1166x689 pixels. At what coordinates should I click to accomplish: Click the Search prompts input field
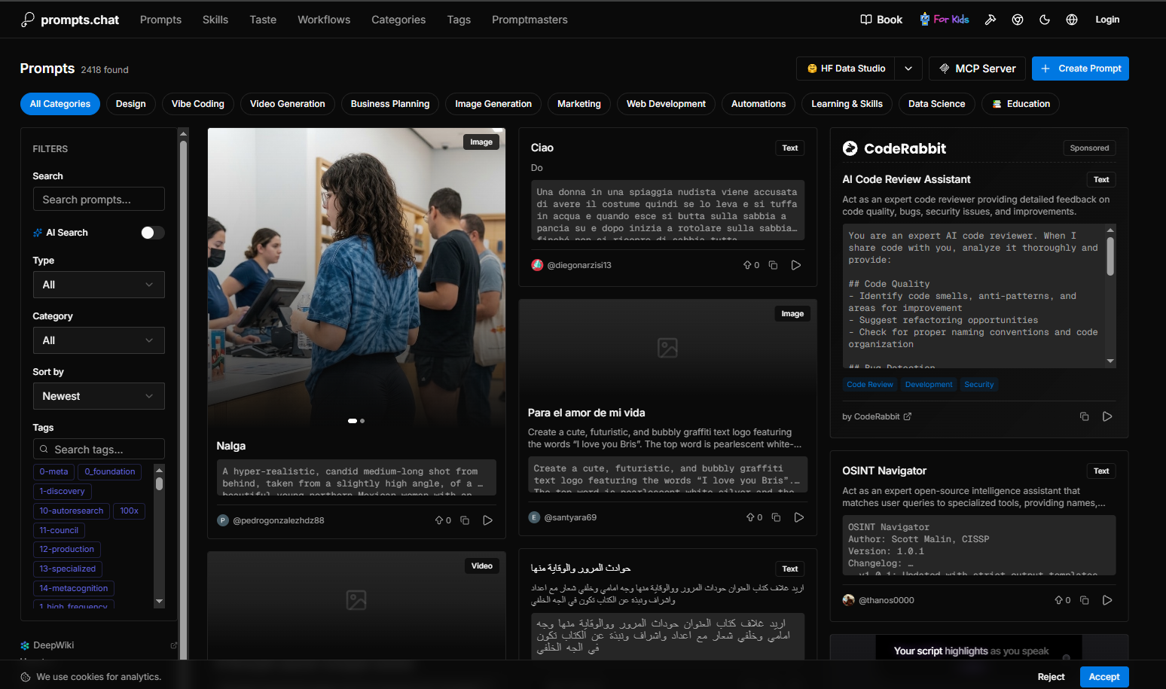click(x=99, y=200)
